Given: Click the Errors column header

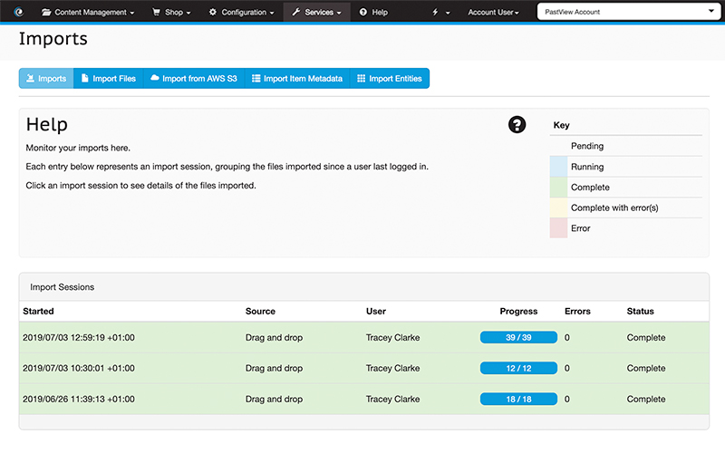Looking at the screenshot, I should tap(577, 311).
